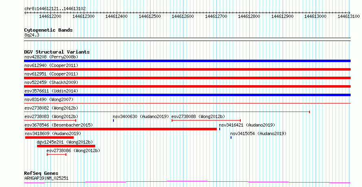Select the dgv1245e201 red variant bar
362x187 pixels.
coord(66,146)
